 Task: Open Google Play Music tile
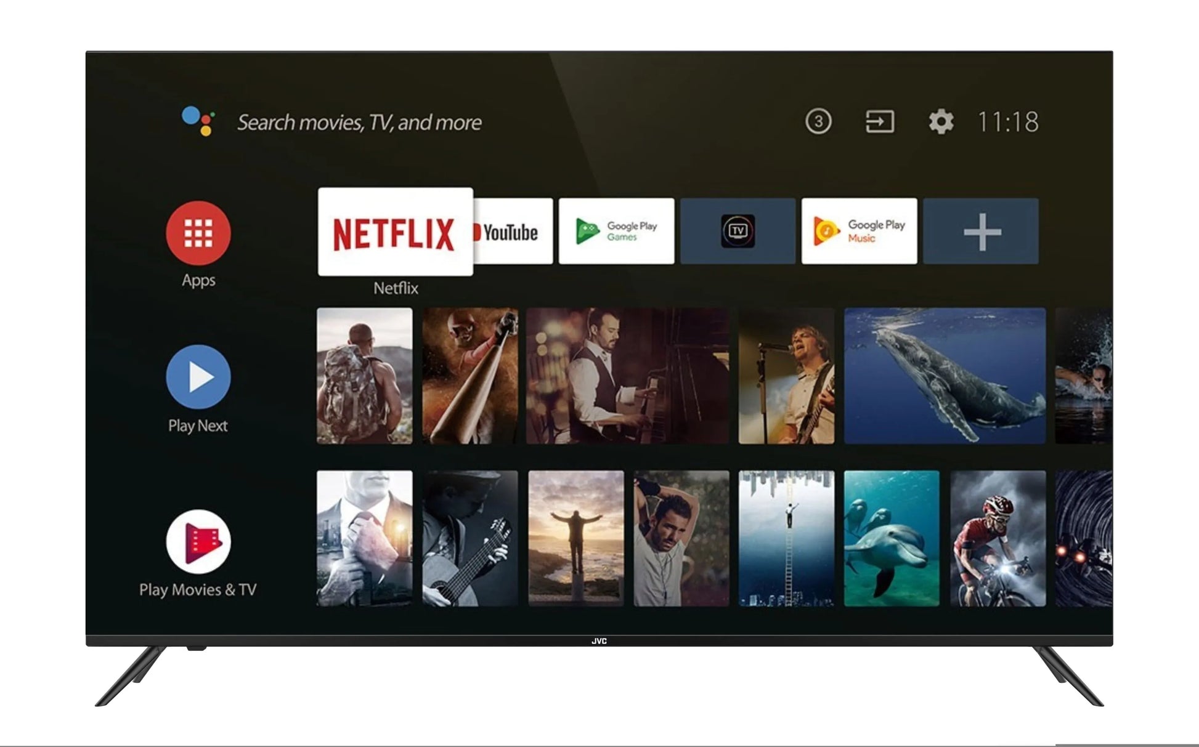pos(859,231)
